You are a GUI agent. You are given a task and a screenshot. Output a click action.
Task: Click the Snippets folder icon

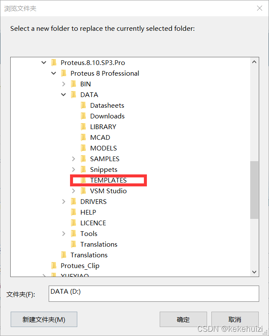pos(83,170)
